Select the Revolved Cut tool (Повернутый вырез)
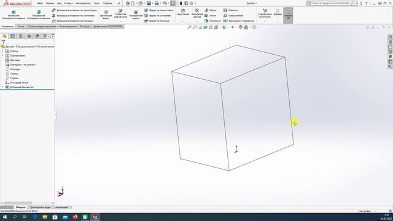 click(x=136, y=15)
